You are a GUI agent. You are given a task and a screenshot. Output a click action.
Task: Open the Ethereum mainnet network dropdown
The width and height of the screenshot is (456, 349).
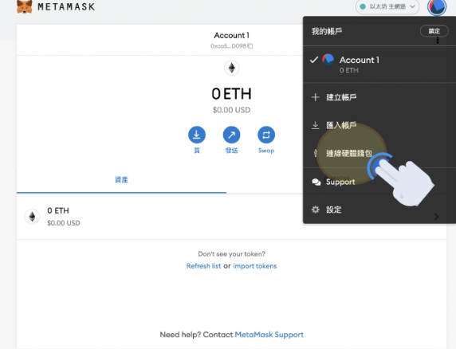point(387,6)
